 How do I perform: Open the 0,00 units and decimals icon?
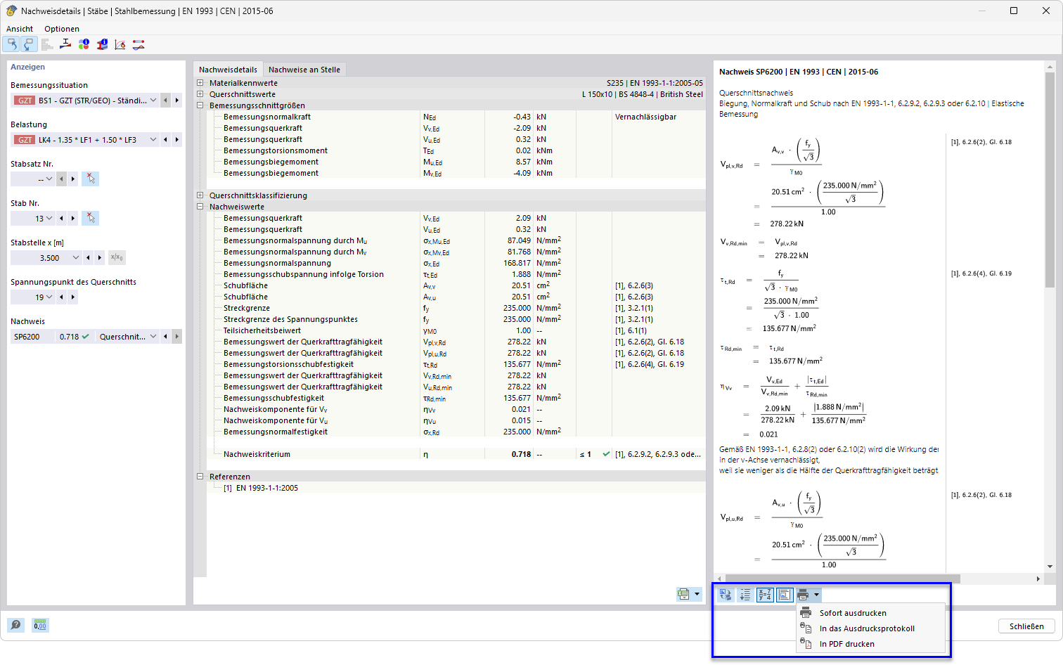coord(40,625)
